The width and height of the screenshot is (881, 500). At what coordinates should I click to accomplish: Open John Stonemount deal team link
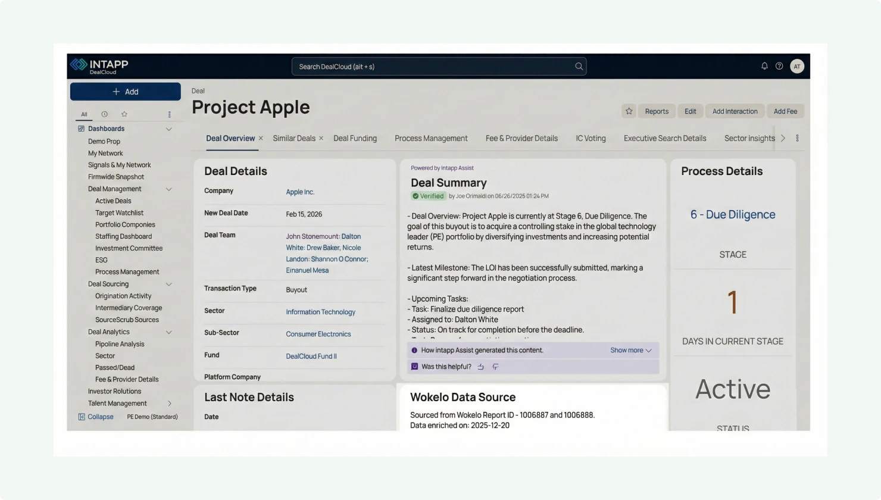tap(311, 236)
